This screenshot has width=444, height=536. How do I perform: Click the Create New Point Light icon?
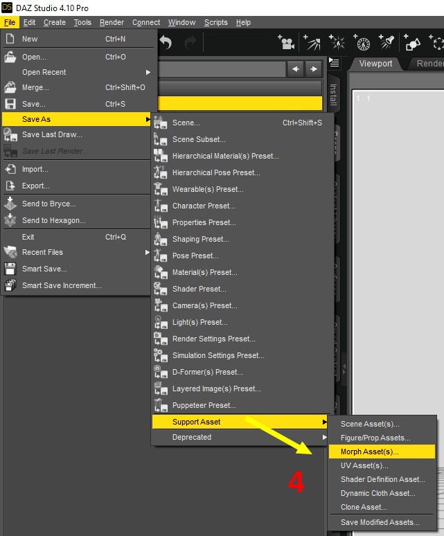click(337, 43)
